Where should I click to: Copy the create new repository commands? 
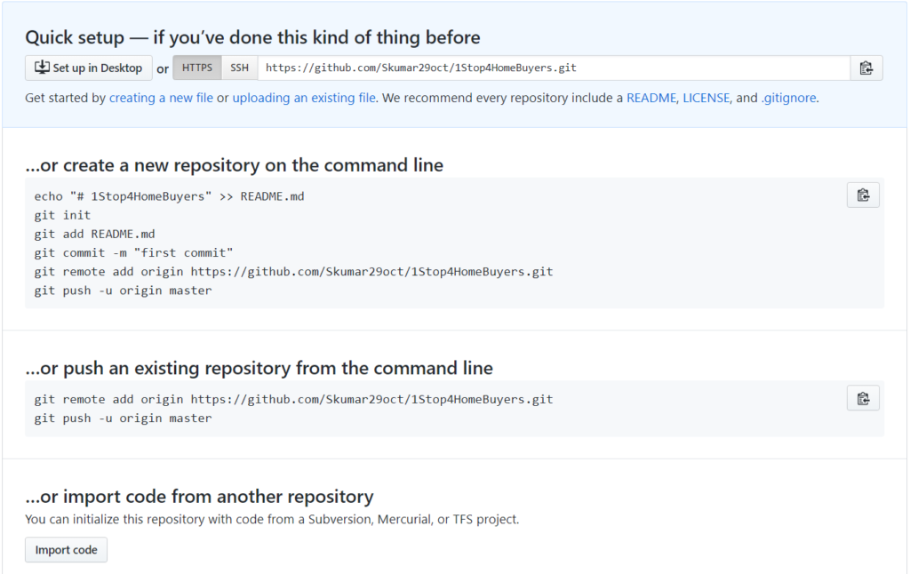[x=863, y=195]
